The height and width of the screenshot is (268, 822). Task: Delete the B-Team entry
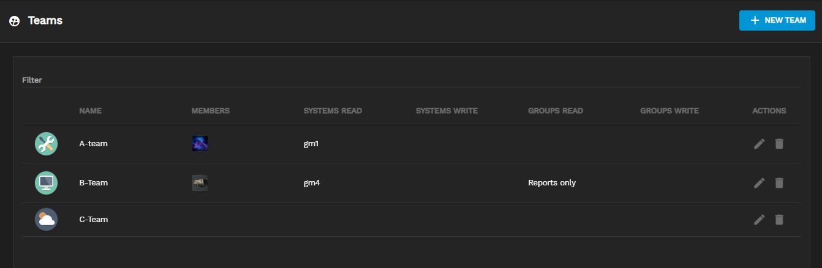point(779,182)
